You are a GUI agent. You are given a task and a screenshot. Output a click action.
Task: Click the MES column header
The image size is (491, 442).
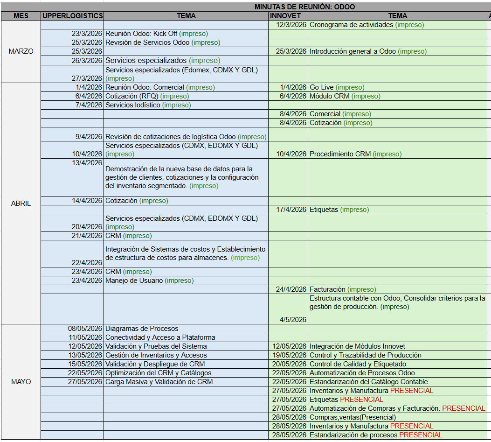(x=21, y=16)
